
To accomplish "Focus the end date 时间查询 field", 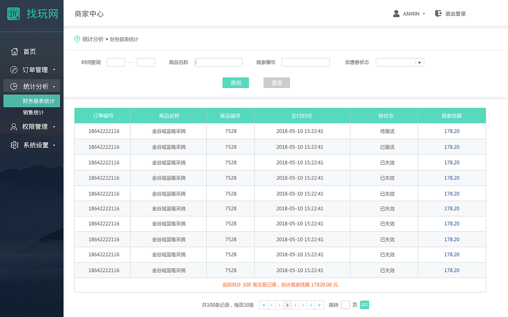I will coord(146,62).
